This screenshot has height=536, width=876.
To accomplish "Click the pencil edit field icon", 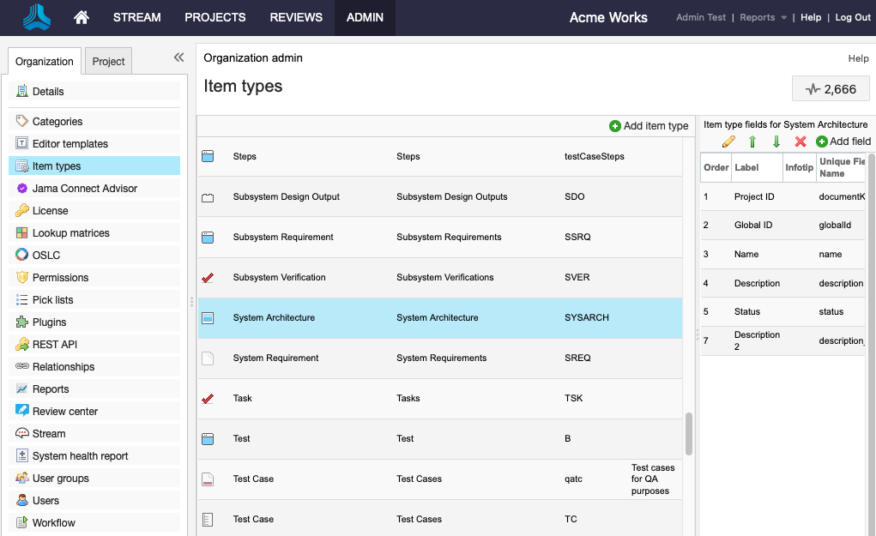I will tap(728, 142).
